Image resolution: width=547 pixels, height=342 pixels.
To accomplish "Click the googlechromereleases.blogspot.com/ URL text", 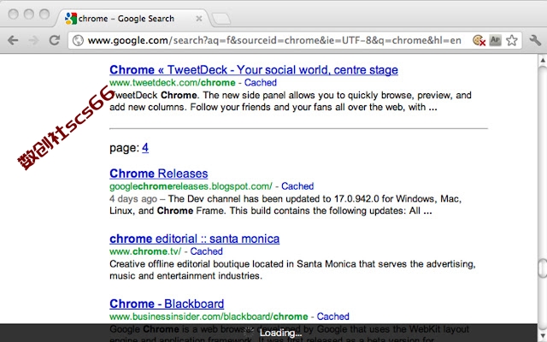I will pyautogui.click(x=191, y=186).
